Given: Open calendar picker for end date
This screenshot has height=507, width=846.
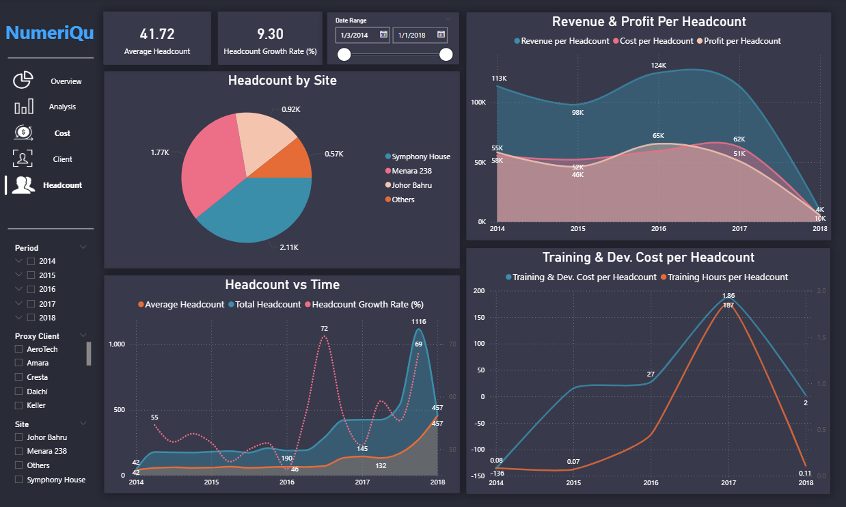Looking at the screenshot, I should [441, 34].
